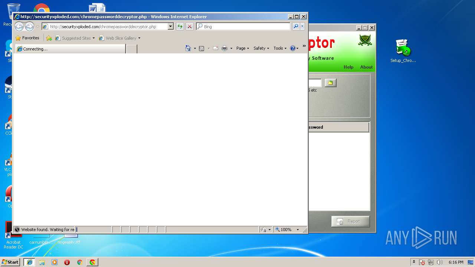This screenshot has width=475, height=267.
Task: Open the Tools menu
Action: pyautogui.click(x=280, y=48)
